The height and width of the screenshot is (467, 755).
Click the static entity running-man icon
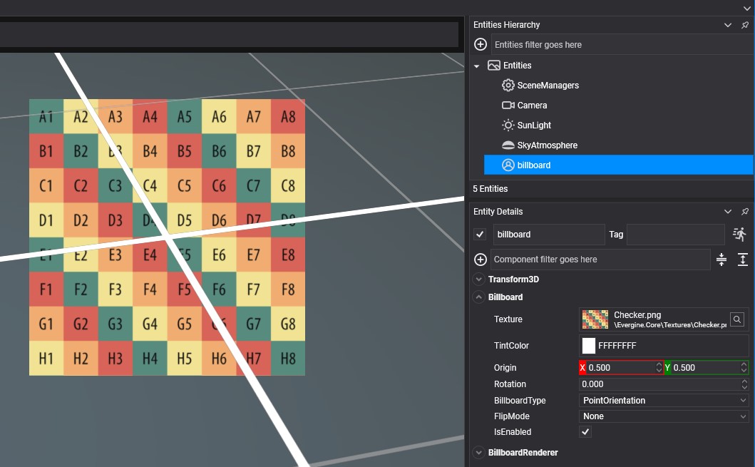(x=739, y=234)
